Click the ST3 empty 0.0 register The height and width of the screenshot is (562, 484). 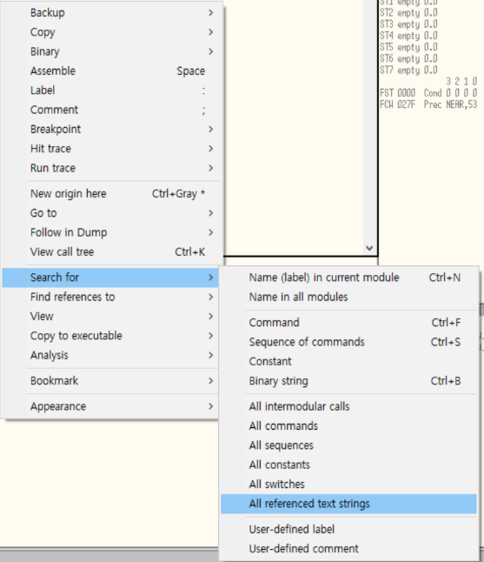point(408,24)
